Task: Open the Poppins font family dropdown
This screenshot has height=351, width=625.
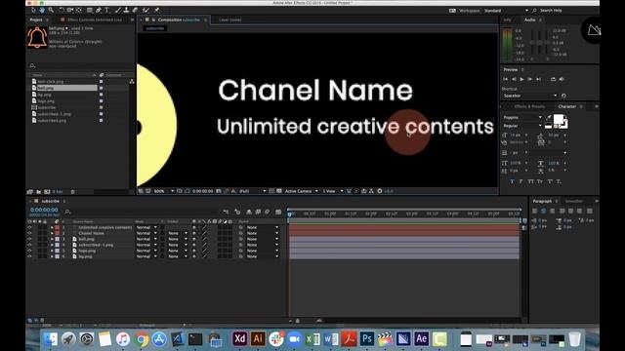Action: [522, 117]
